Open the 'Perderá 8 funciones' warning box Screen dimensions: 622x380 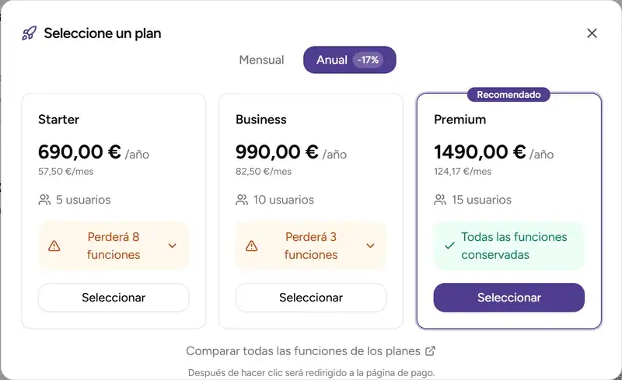click(114, 246)
